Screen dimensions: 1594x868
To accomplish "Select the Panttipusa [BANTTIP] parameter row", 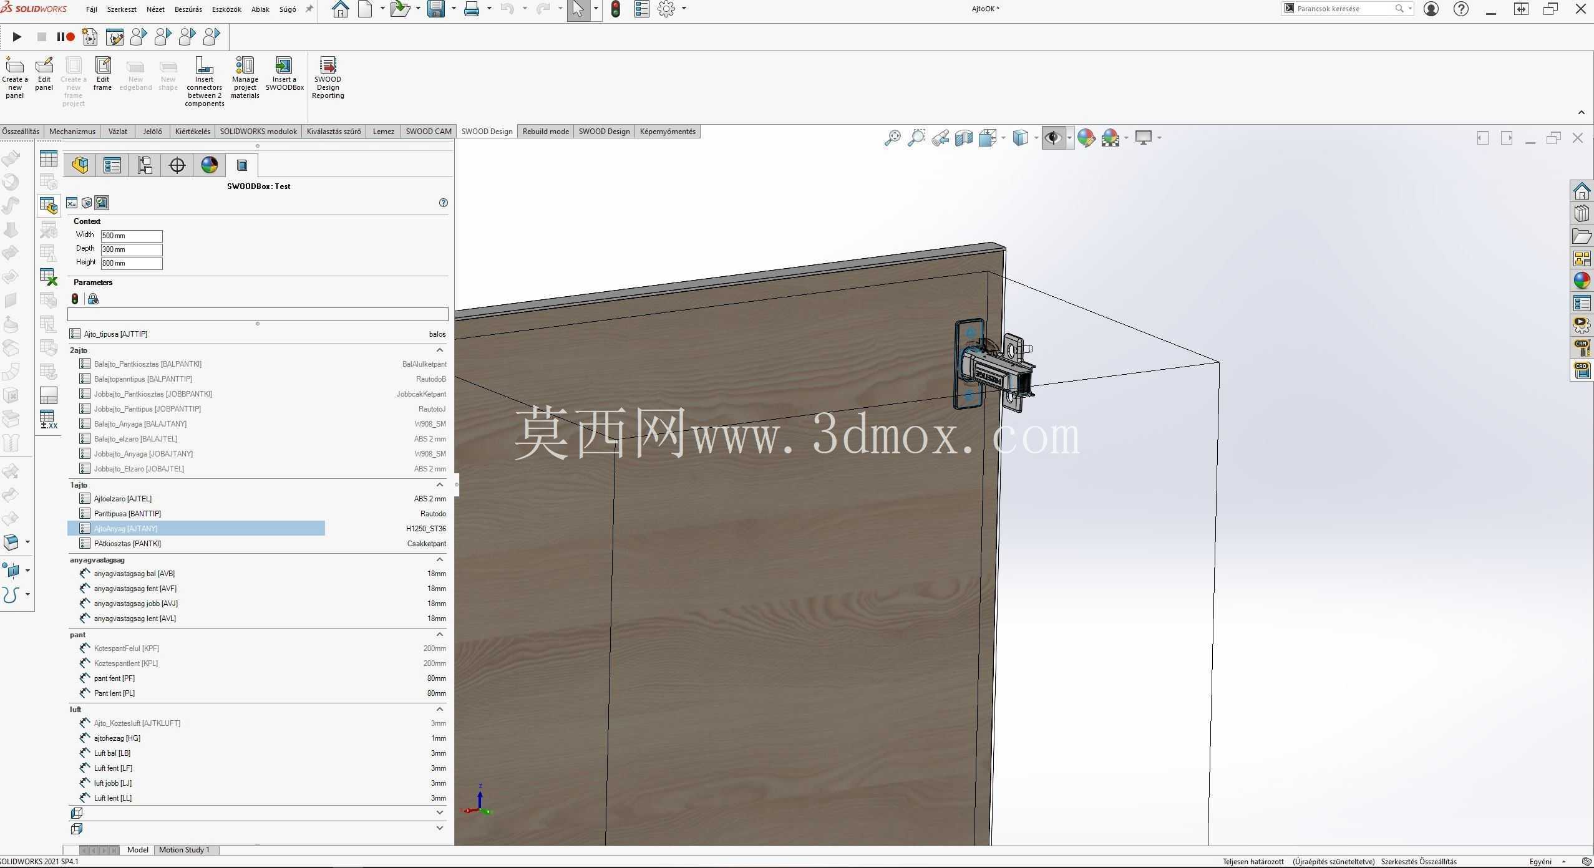I will tap(258, 514).
